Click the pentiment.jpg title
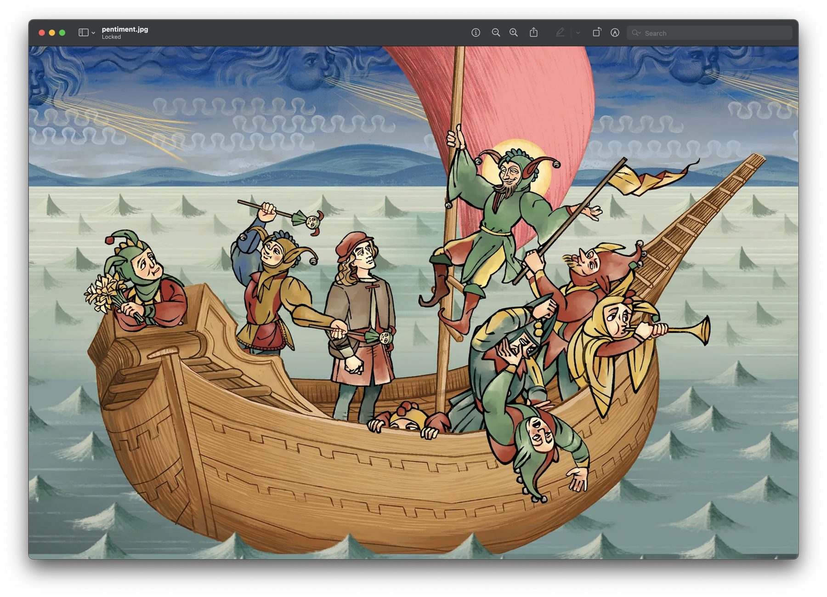 [x=125, y=29]
